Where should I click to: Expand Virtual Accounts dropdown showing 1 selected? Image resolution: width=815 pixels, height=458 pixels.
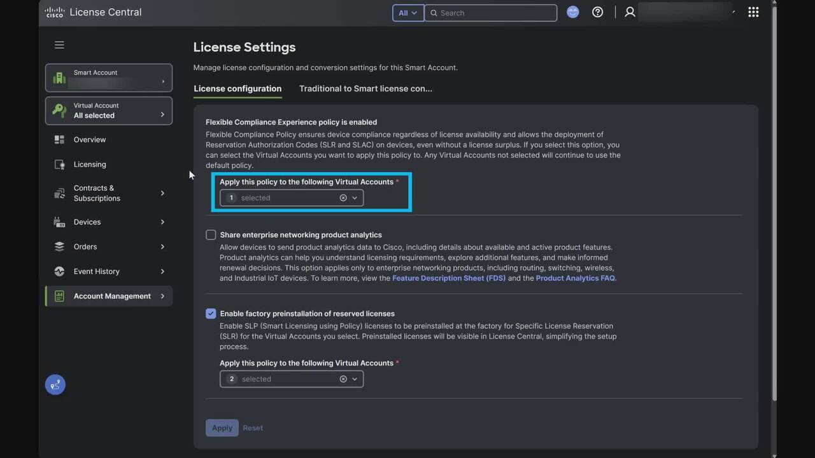tap(355, 198)
